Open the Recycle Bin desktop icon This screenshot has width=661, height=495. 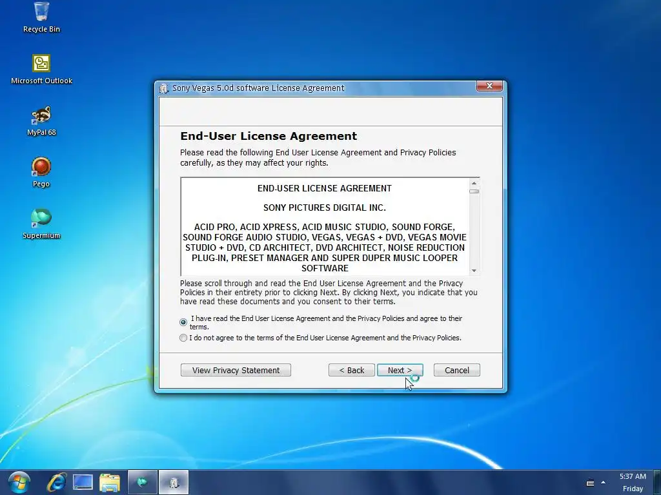point(41,17)
